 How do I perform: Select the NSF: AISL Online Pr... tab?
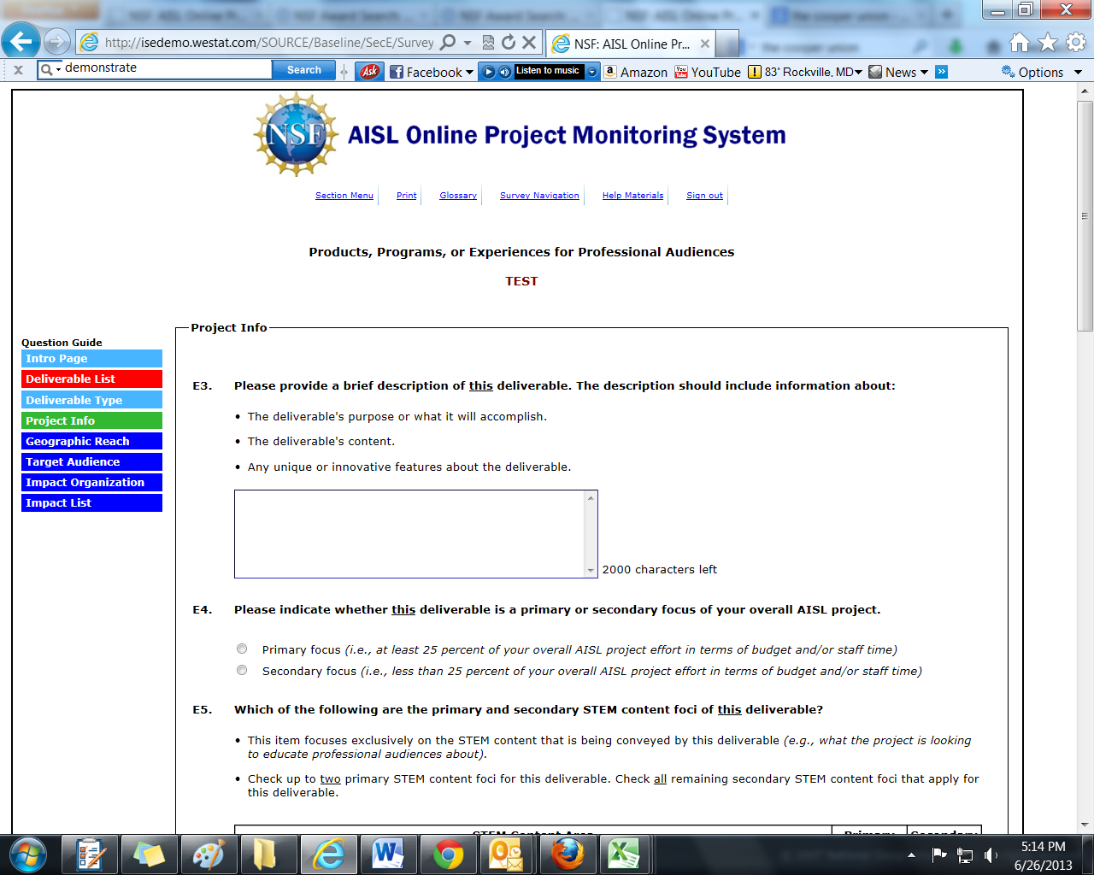coord(631,44)
